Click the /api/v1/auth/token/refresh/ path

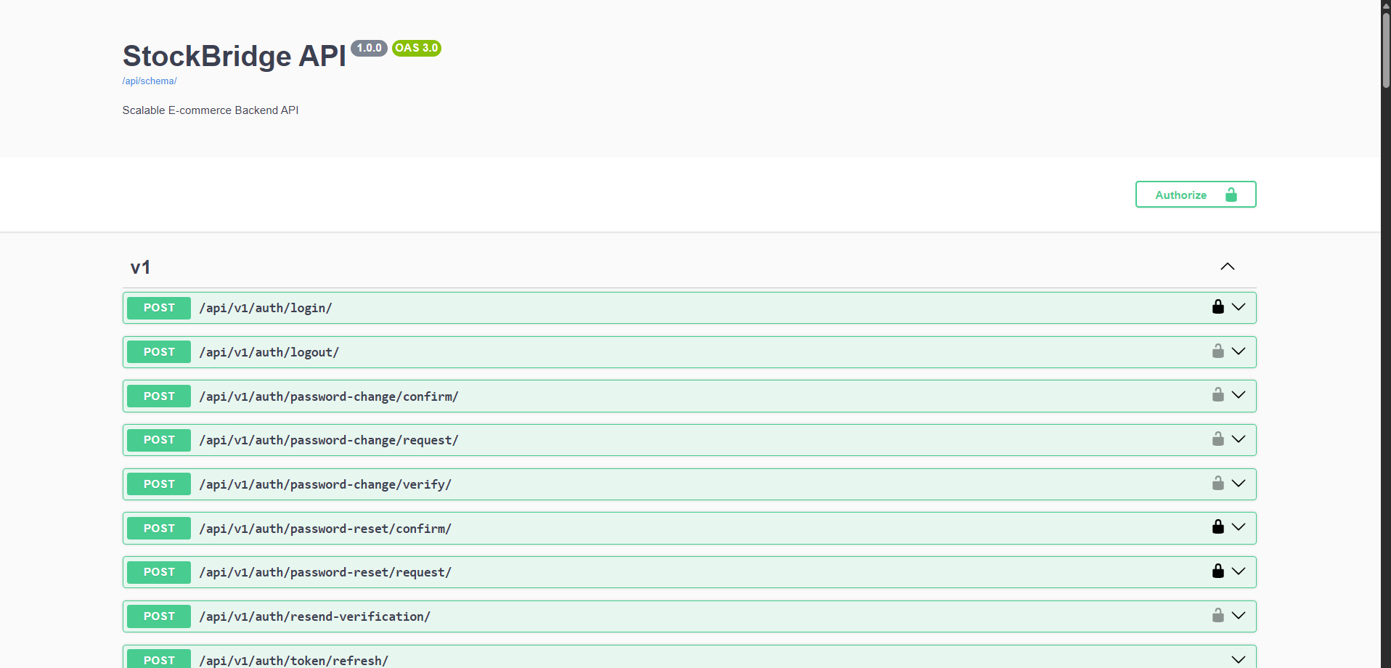[x=294, y=660]
